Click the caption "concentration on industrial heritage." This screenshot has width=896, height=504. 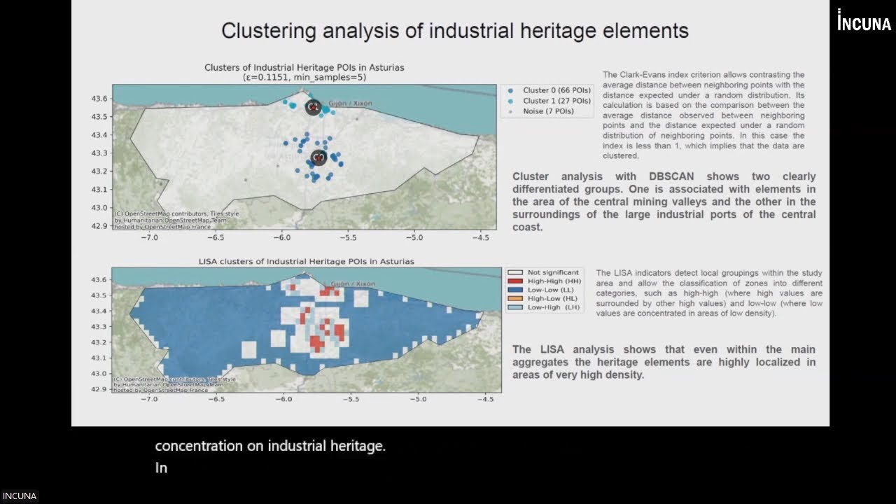tap(270, 446)
